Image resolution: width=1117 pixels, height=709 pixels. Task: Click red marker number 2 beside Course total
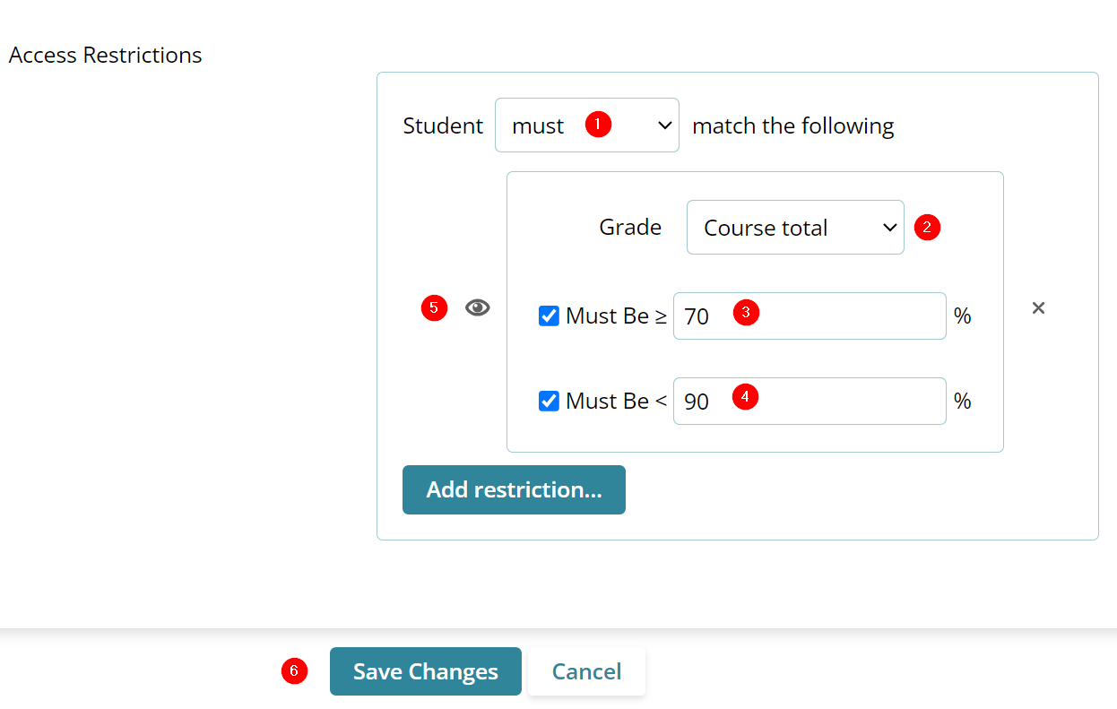[927, 228]
